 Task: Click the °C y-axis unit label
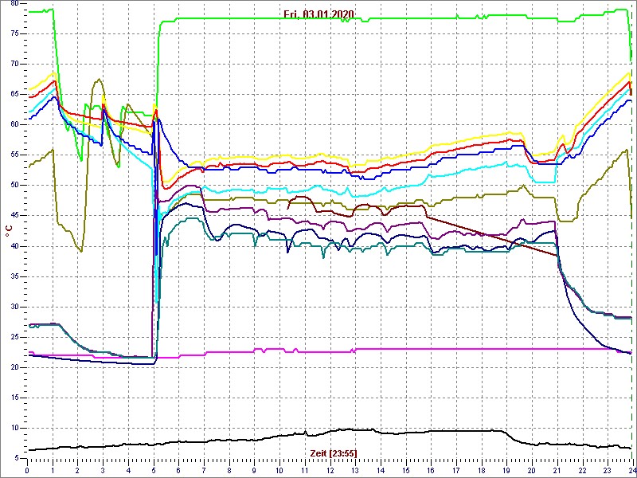(9, 231)
